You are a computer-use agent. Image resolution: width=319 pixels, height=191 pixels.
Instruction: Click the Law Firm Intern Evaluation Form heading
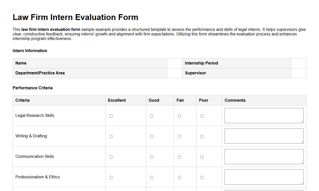tap(75, 17)
